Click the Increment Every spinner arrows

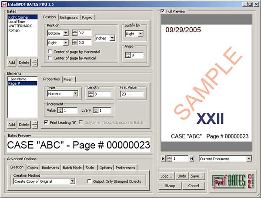[96, 110]
